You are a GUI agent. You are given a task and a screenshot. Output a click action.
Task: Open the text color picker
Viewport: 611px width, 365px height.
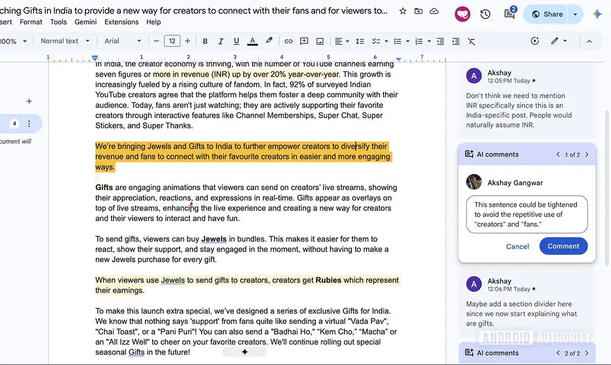(x=253, y=41)
